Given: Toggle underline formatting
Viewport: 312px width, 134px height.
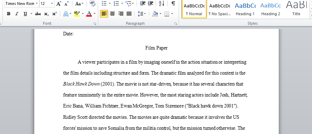Looking at the screenshot, I should (25, 14).
